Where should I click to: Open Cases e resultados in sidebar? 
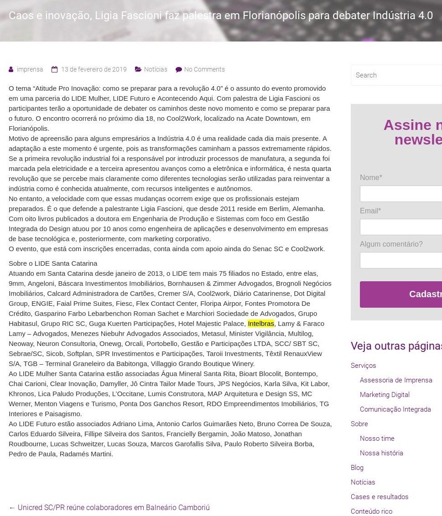pos(379,497)
